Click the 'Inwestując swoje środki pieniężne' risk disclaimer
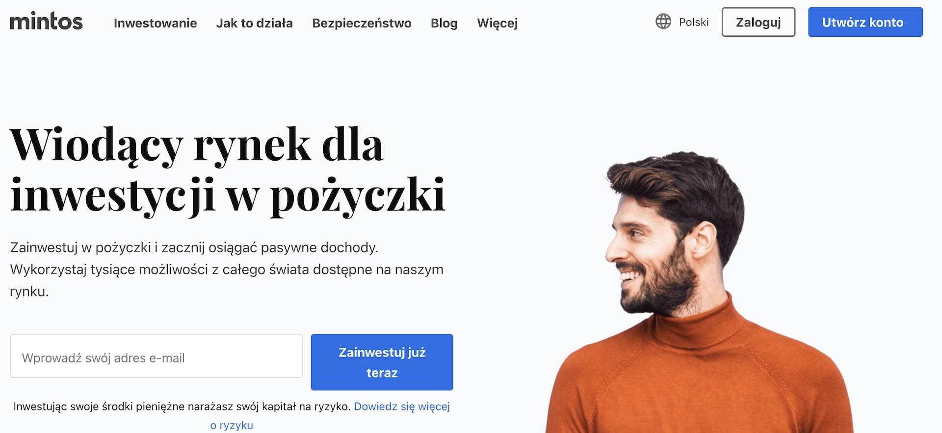This screenshot has height=433, width=942. [182, 407]
